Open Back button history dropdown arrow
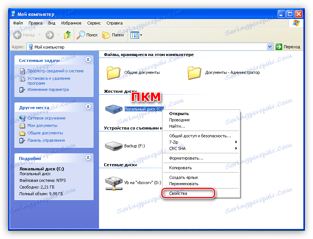 click(40, 35)
